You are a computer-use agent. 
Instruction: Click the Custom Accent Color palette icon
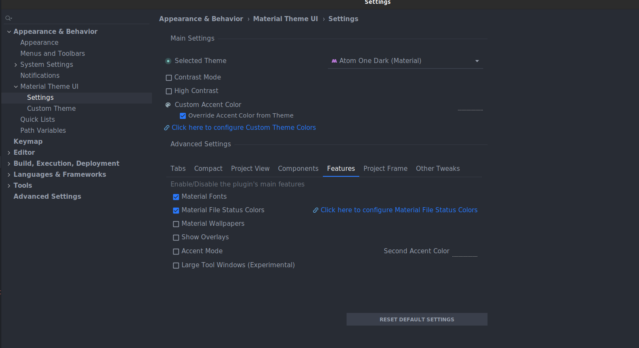tap(168, 104)
